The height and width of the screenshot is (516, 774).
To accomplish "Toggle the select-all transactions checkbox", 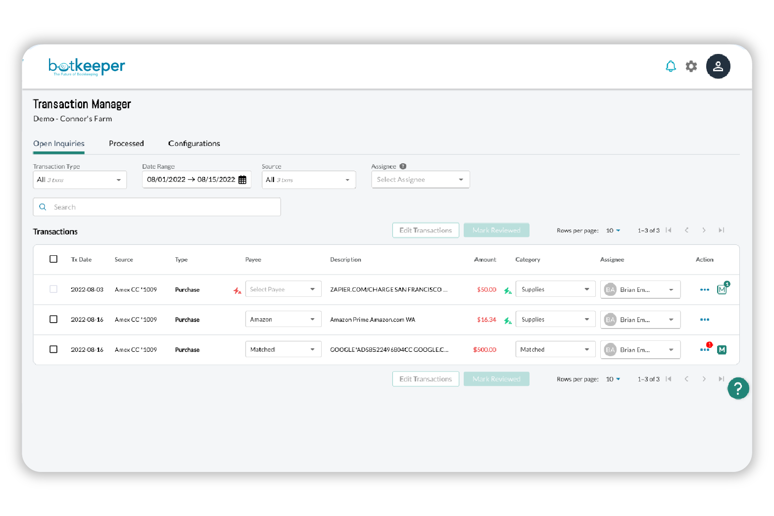I will (53, 259).
